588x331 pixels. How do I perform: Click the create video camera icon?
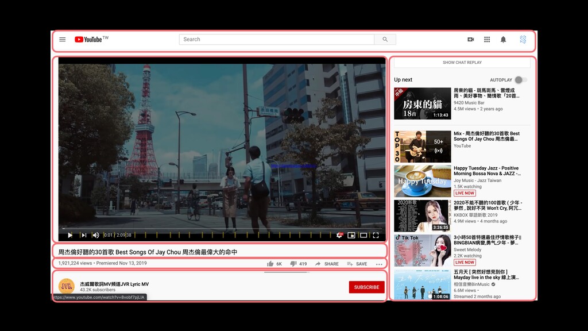[471, 40]
